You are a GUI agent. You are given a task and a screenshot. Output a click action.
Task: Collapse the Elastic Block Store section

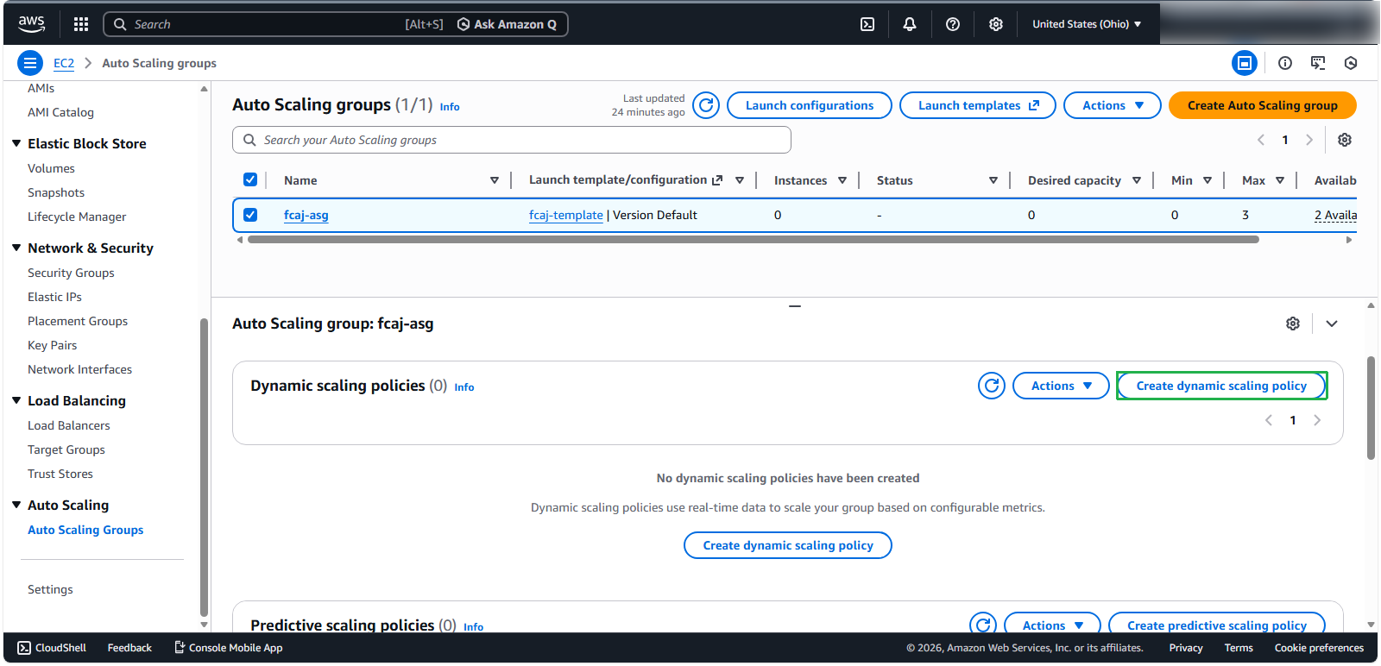click(16, 143)
